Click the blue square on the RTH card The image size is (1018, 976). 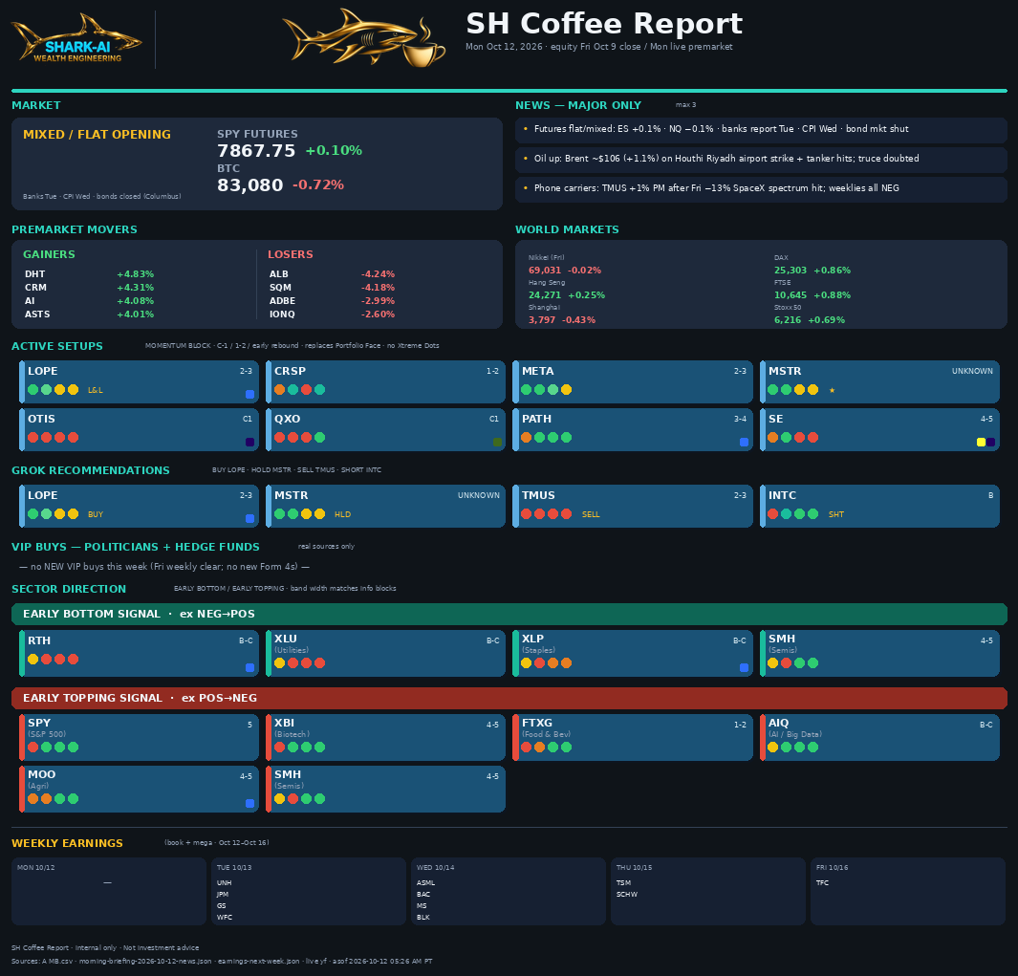(x=249, y=667)
